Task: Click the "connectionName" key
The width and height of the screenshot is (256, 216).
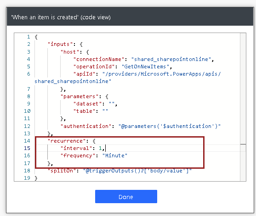Action: tap(99, 59)
